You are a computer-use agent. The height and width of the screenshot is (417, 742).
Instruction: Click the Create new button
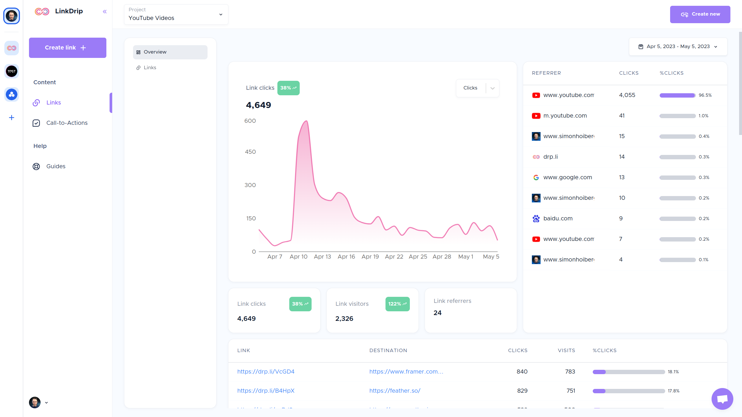700,14
